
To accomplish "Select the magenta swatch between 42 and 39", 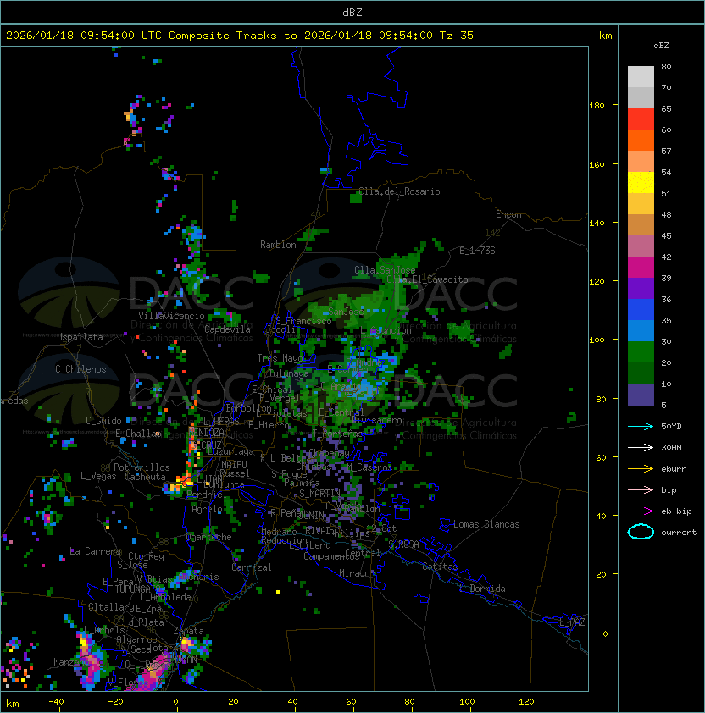I will (x=641, y=267).
